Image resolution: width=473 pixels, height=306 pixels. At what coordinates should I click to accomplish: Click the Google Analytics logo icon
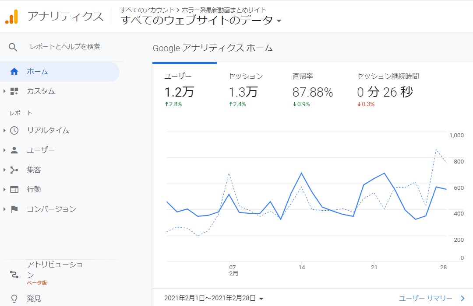pyautogui.click(x=11, y=17)
